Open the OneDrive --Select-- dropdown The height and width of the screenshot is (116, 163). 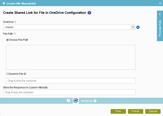pos(69,27)
